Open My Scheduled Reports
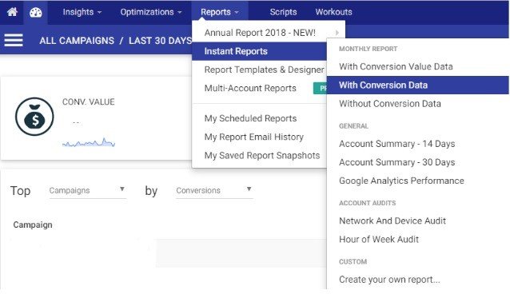 (x=250, y=118)
